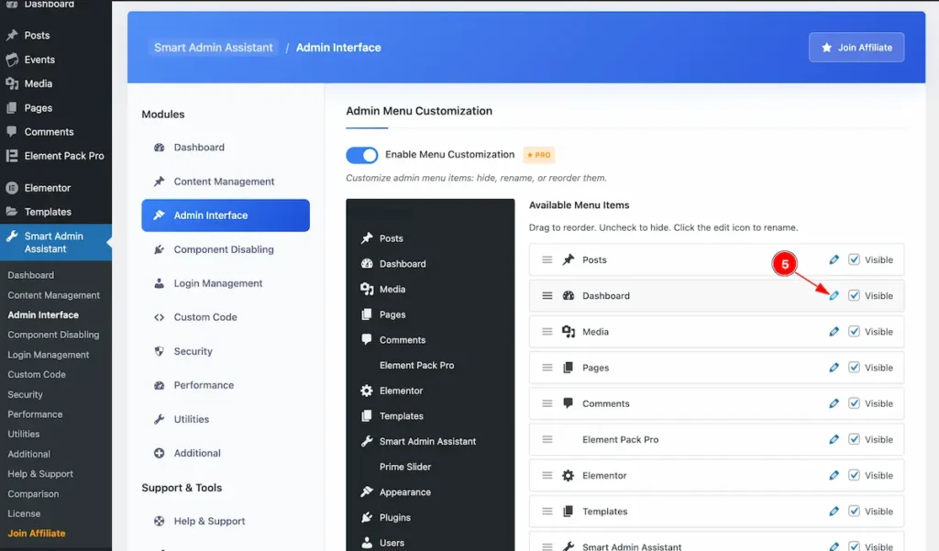Click the drag handle icon on Posts row
Viewport: 939px width, 551px height.
(x=547, y=259)
